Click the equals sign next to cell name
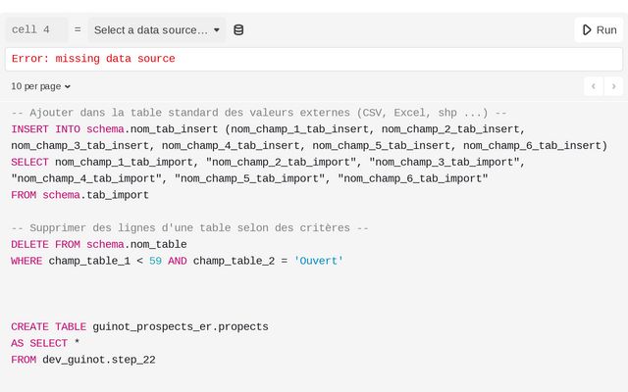The width and height of the screenshot is (628, 392). [x=78, y=30]
